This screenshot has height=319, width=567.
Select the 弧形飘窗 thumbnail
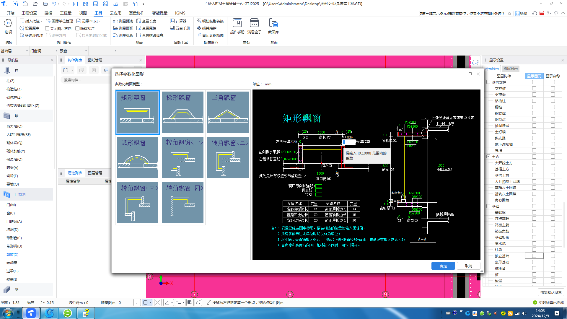tap(137, 157)
